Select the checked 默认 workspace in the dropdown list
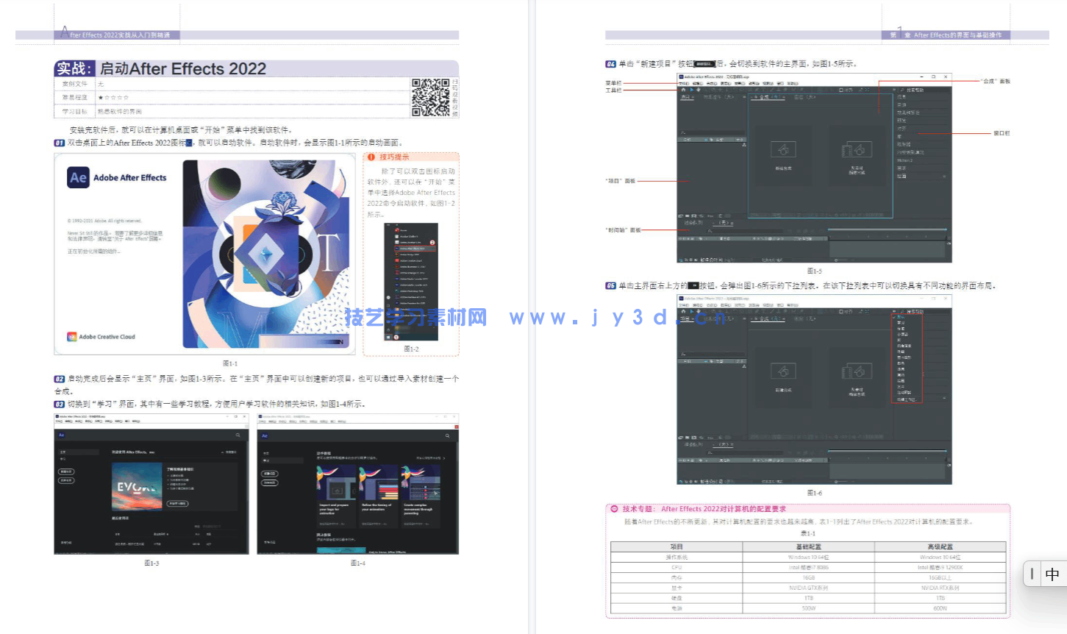The width and height of the screenshot is (1067, 634). pos(900,317)
